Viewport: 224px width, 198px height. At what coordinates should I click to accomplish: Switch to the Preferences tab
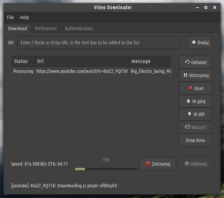(x=46, y=28)
